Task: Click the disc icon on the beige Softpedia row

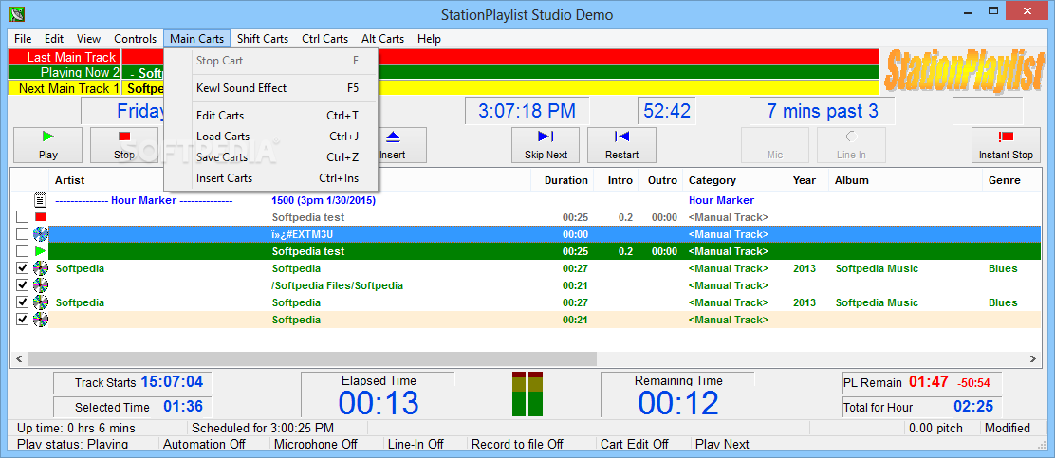Action: pyautogui.click(x=41, y=319)
